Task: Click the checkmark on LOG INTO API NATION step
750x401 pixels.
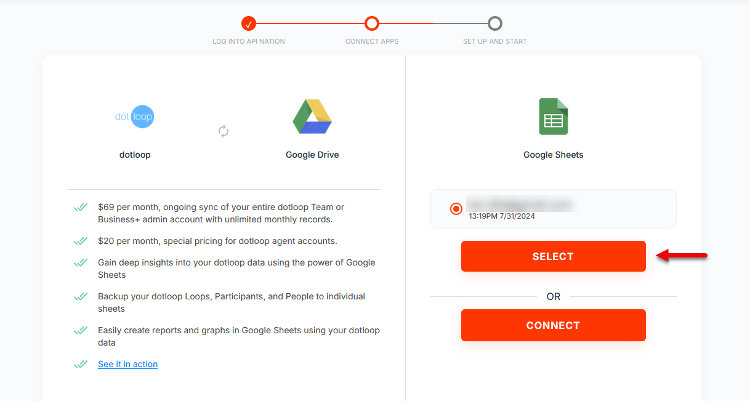Action: 249,24
